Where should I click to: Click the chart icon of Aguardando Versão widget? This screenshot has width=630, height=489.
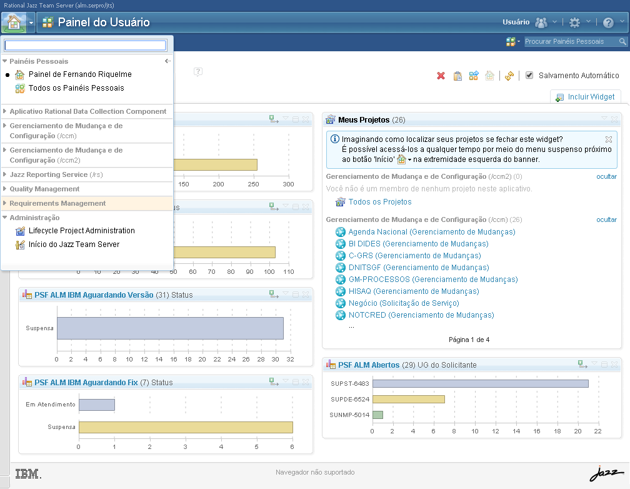27,295
